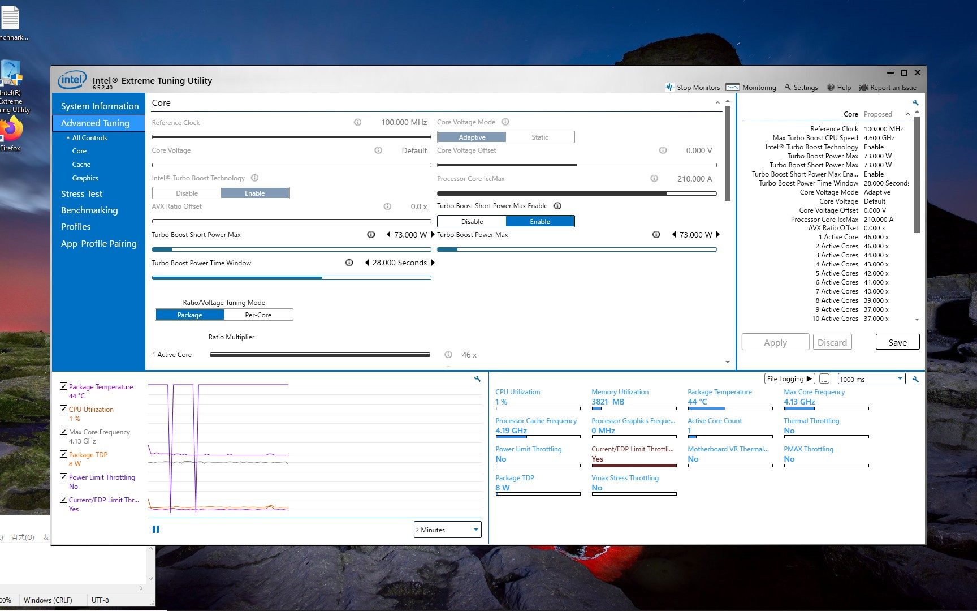Click info icon beside Core Voltage Offset
Image resolution: width=977 pixels, height=611 pixels.
coord(663,150)
